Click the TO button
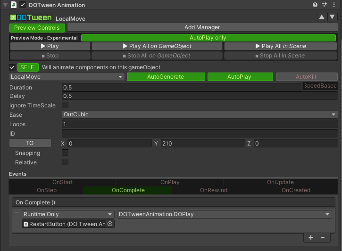The width and height of the screenshot is (342, 251). point(30,143)
